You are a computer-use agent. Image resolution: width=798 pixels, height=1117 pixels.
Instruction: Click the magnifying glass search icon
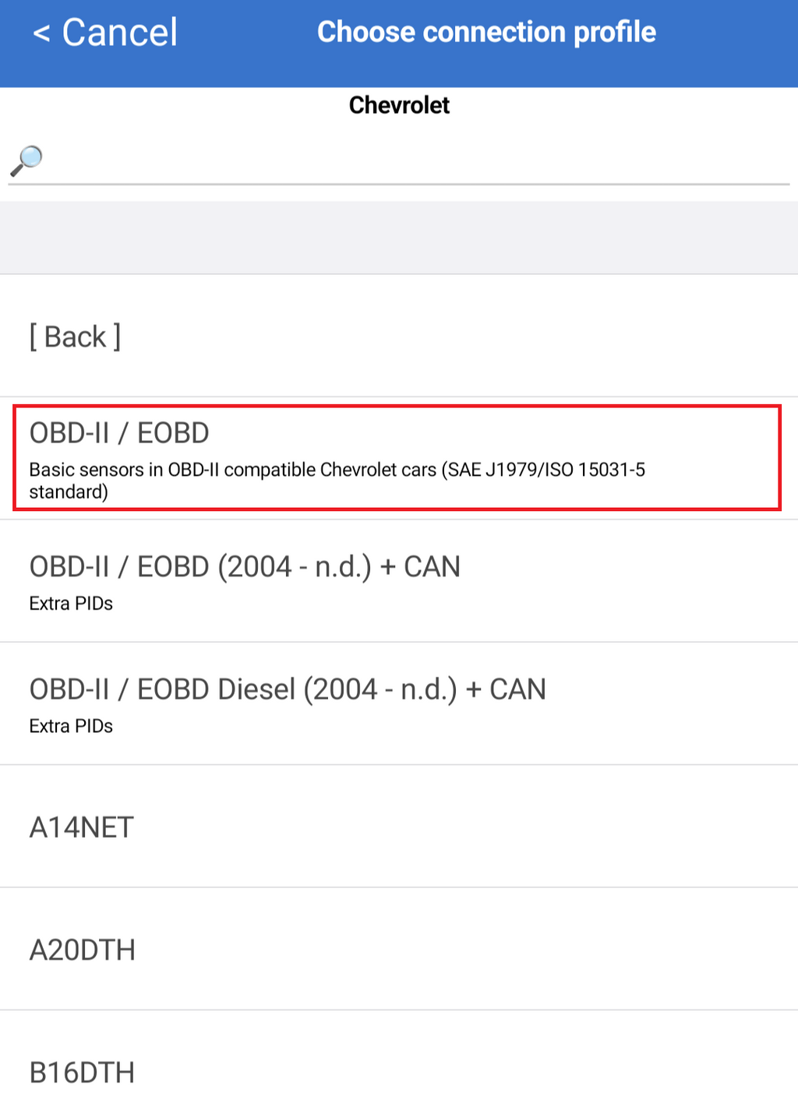click(x=26, y=160)
